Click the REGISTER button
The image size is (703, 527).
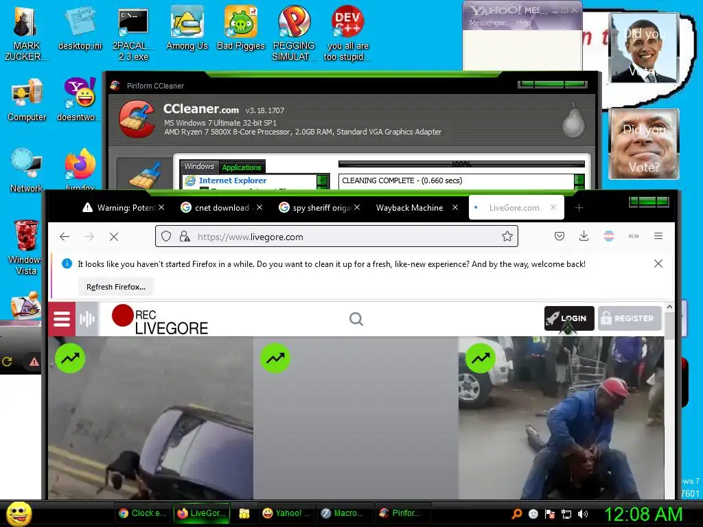coord(630,318)
